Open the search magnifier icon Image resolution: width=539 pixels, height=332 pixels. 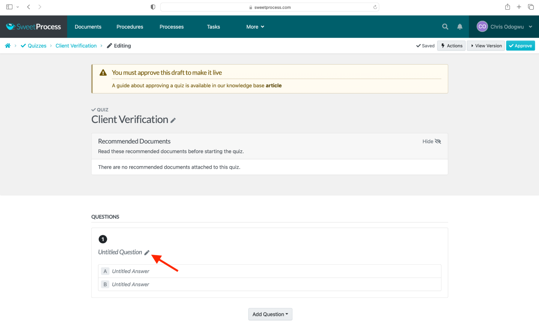[x=445, y=27]
